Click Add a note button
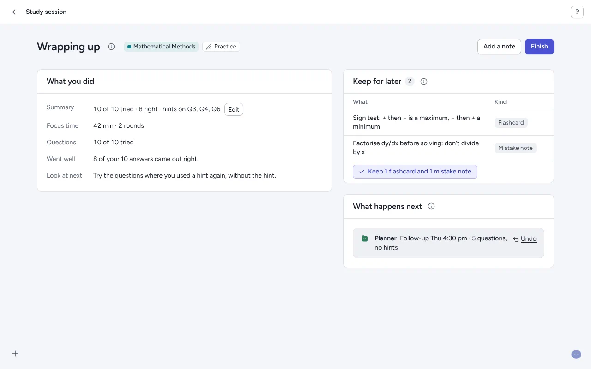 point(499,47)
